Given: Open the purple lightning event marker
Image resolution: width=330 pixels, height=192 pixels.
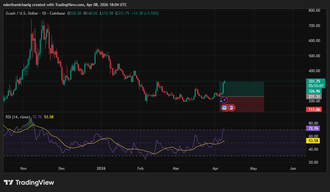Looking at the screenshot, I should (x=224, y=100).
